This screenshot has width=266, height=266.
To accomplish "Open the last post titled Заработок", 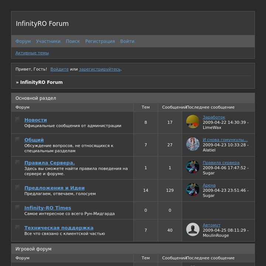I will coord(214,117).
